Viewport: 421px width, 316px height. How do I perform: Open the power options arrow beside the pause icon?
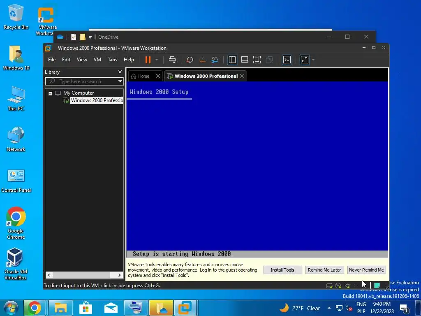pyautogui.click(x=157, y=60)
